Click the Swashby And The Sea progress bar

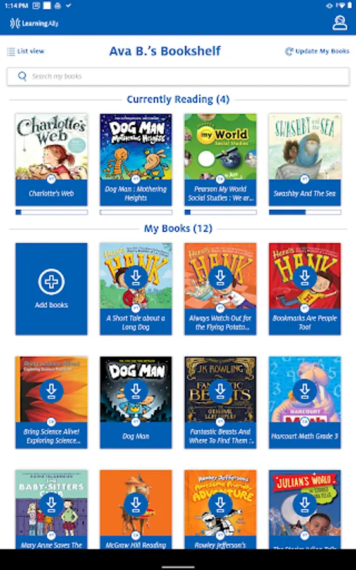305,212
